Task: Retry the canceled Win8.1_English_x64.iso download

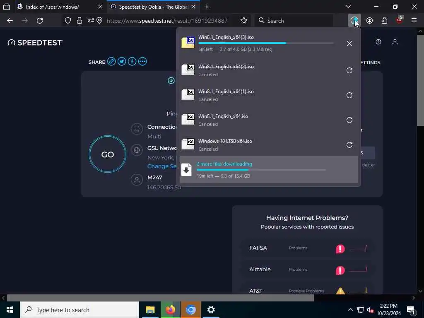Action: [x=349, y=120]
